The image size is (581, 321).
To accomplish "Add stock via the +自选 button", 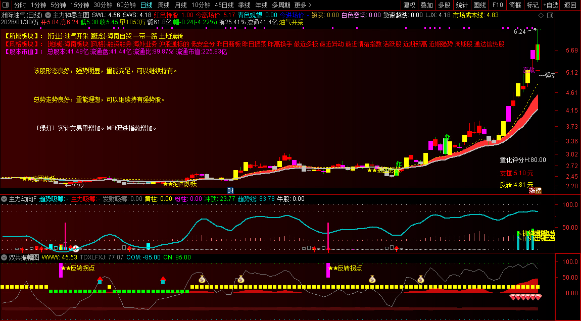I will [551, 5].
